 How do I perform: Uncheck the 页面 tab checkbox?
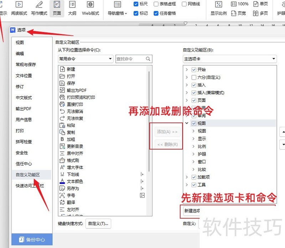[194, 101]
